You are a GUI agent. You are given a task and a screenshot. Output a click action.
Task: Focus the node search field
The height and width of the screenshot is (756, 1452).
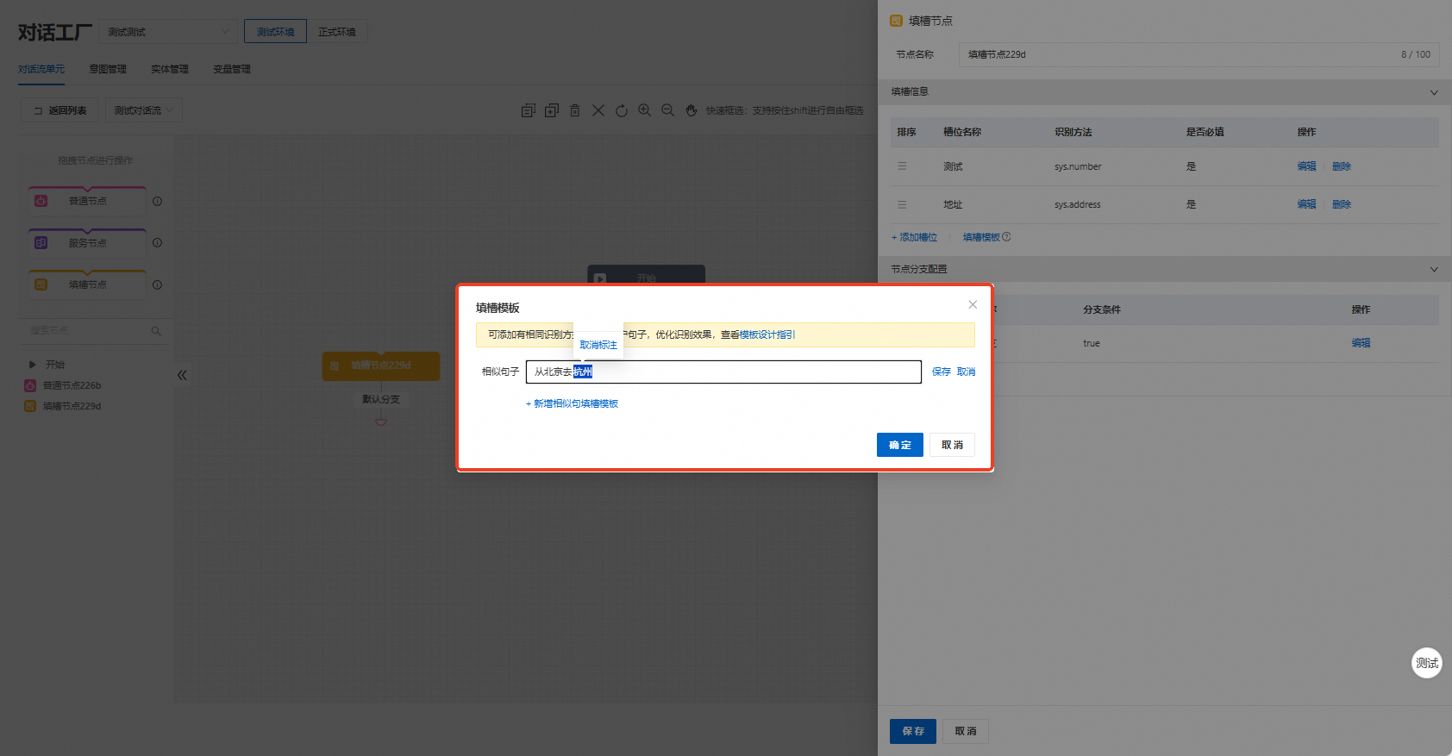(86, 330)
